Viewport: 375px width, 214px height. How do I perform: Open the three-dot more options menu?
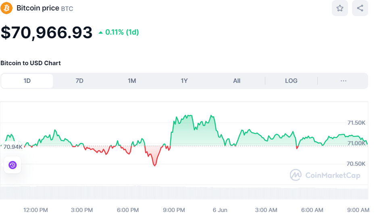pos(344,81)
